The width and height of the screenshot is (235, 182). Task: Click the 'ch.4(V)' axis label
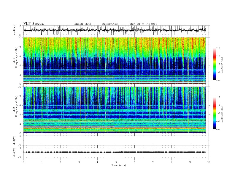pyautogui.click(x=14, y=153)
